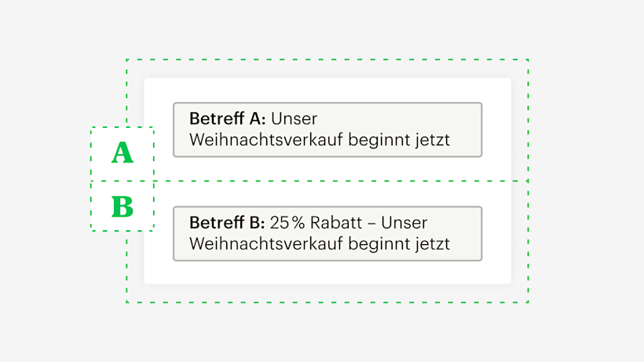Click "Weihnachtsverkauf beginnt jetzt" in subject A
This screenshot has height=362, width=644.
tap(320, 141)
